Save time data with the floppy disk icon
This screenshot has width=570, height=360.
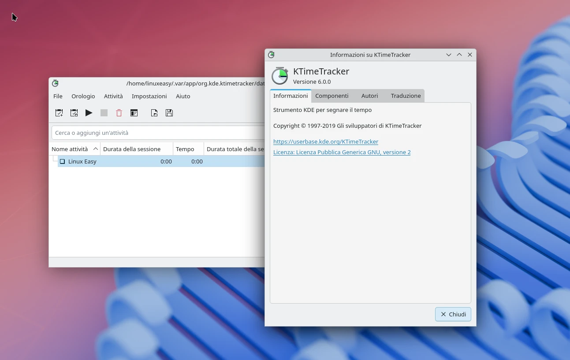click(169, 113)
